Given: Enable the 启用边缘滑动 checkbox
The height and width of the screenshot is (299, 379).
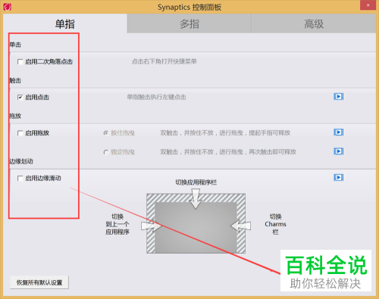Looking at the screenshot, I should pyautogui.click(x=20, y=179).
